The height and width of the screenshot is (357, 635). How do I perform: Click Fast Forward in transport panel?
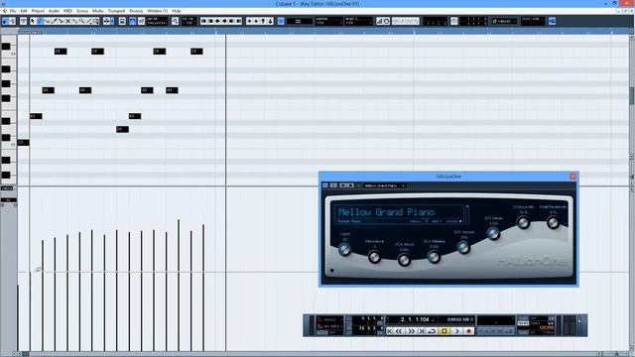(412, 330)
